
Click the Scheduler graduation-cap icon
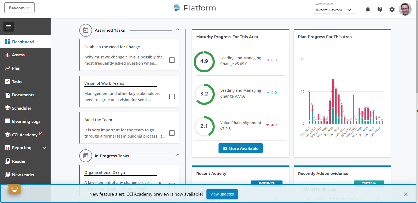pos(7,108)
